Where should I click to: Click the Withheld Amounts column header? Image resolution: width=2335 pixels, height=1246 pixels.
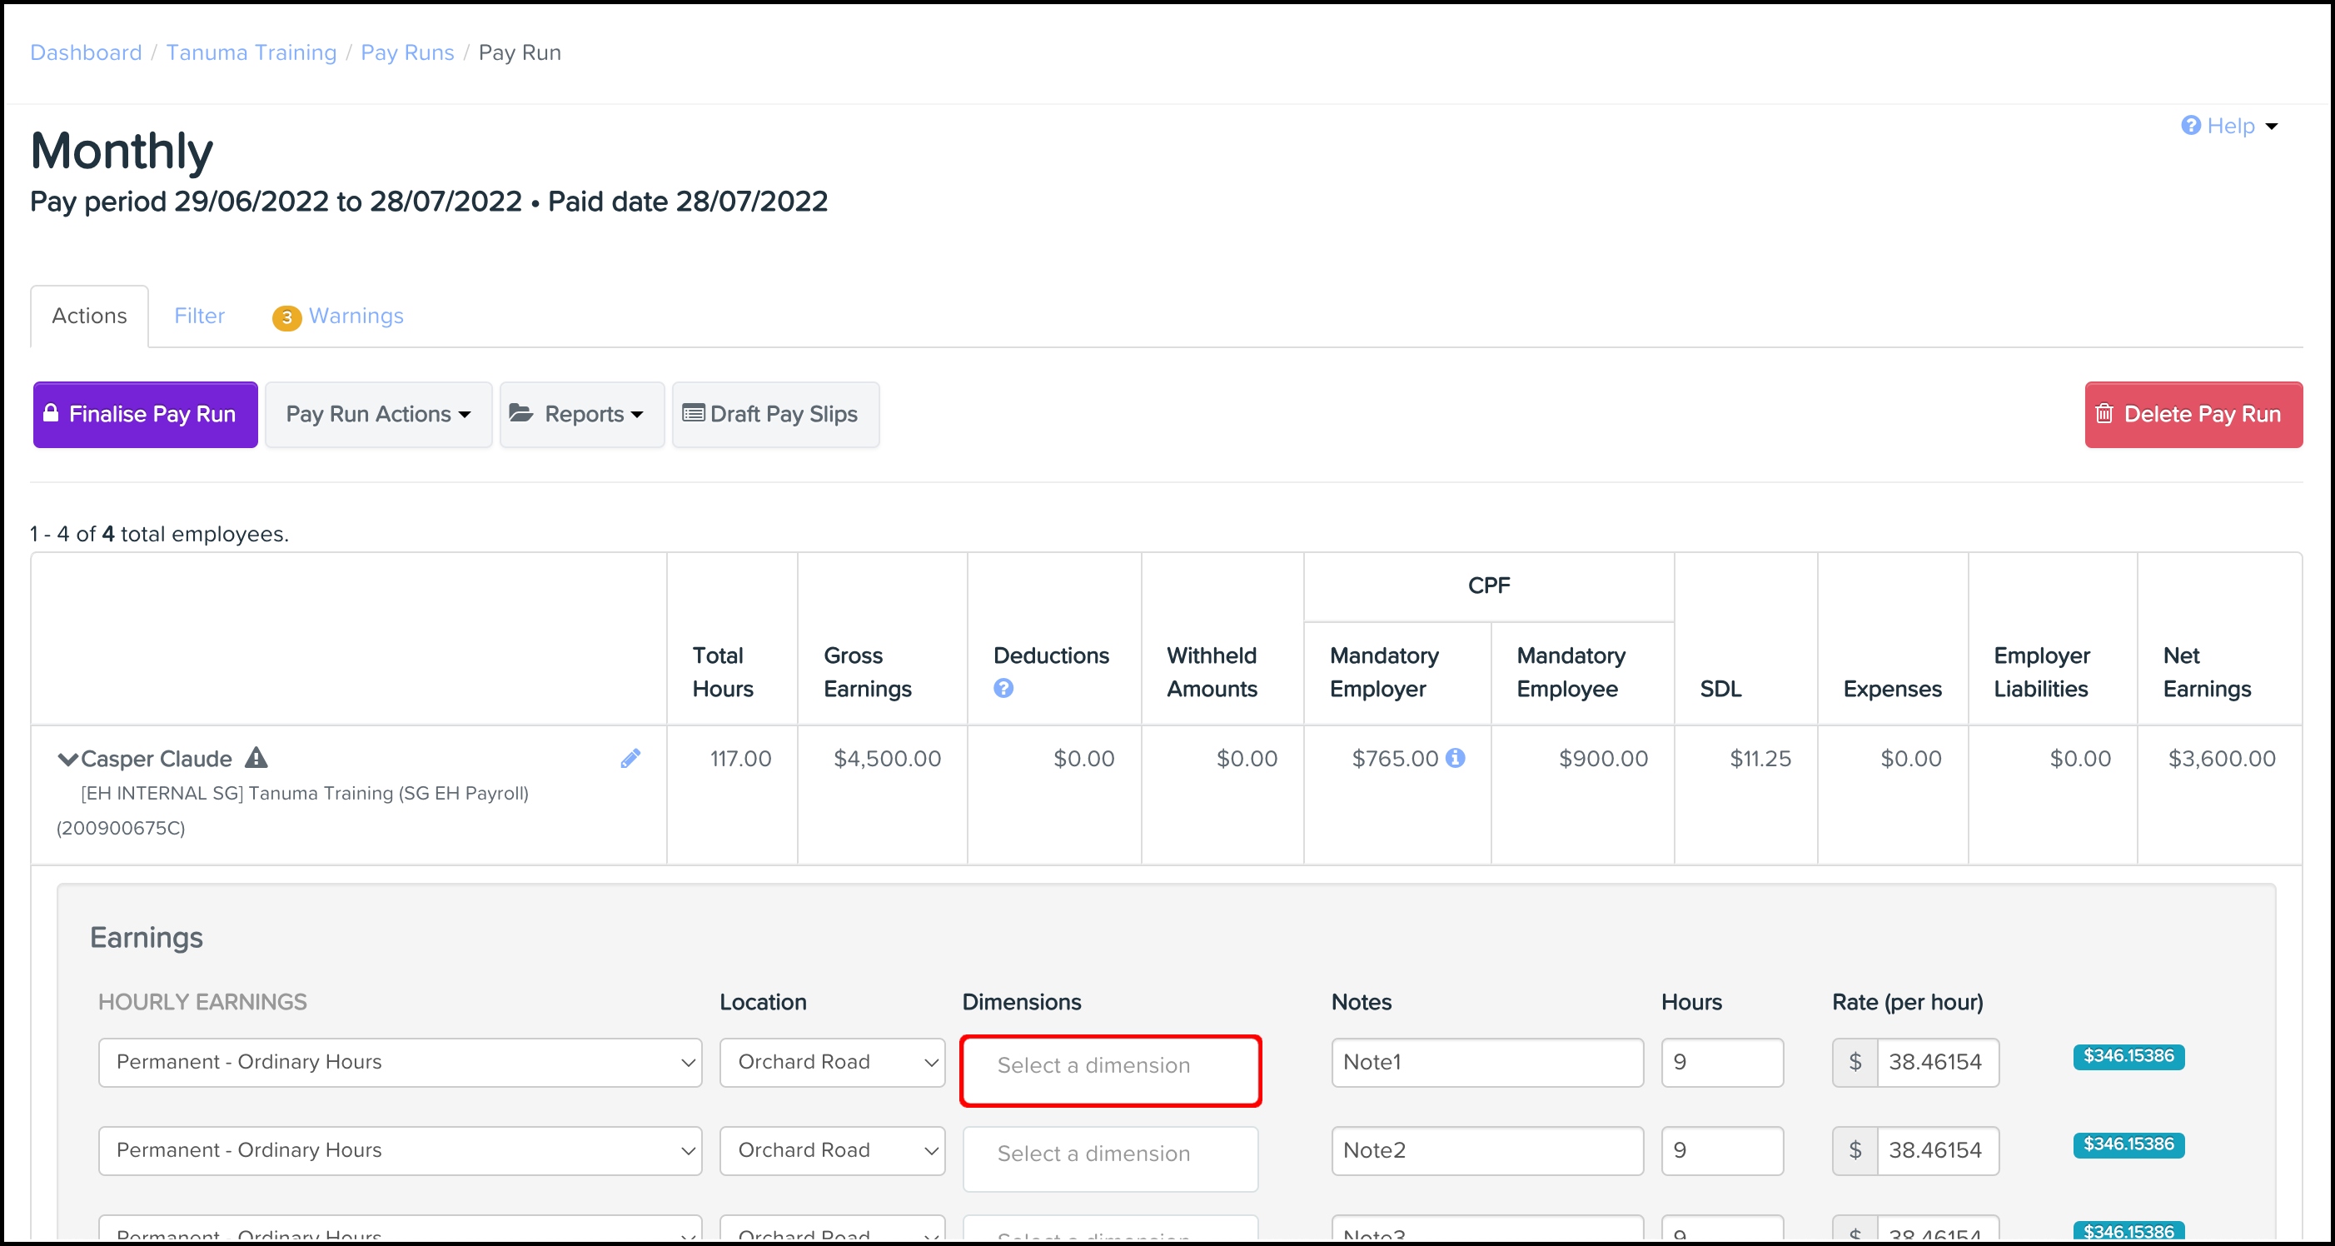1212,672
